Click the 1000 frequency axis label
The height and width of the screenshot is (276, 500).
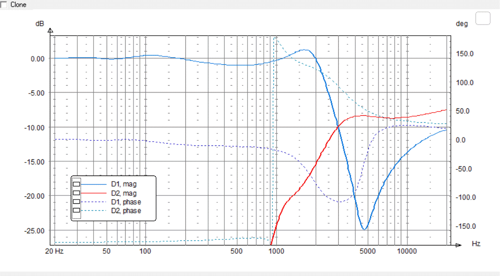coord(276,251)
